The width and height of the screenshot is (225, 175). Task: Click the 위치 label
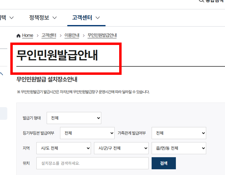click(x=26, y=163)
